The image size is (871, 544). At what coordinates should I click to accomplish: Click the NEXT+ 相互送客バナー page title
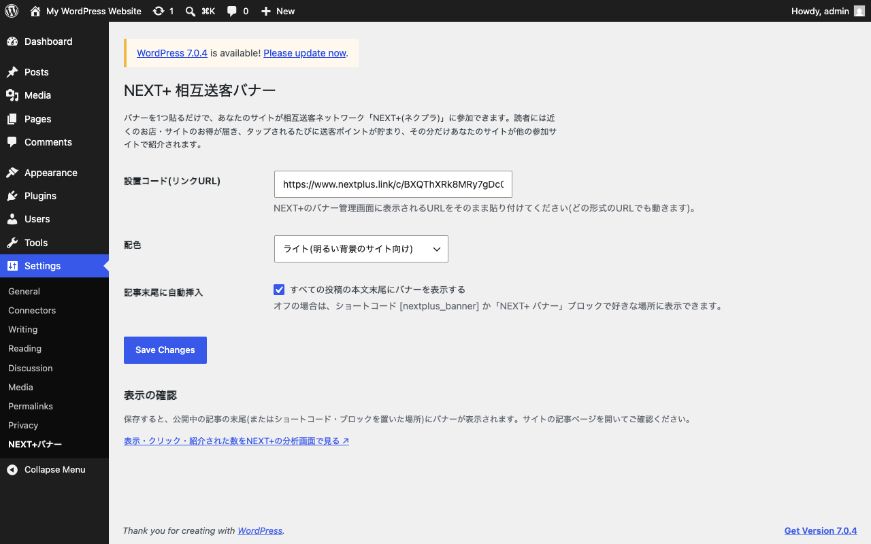(x=200, y=90)
